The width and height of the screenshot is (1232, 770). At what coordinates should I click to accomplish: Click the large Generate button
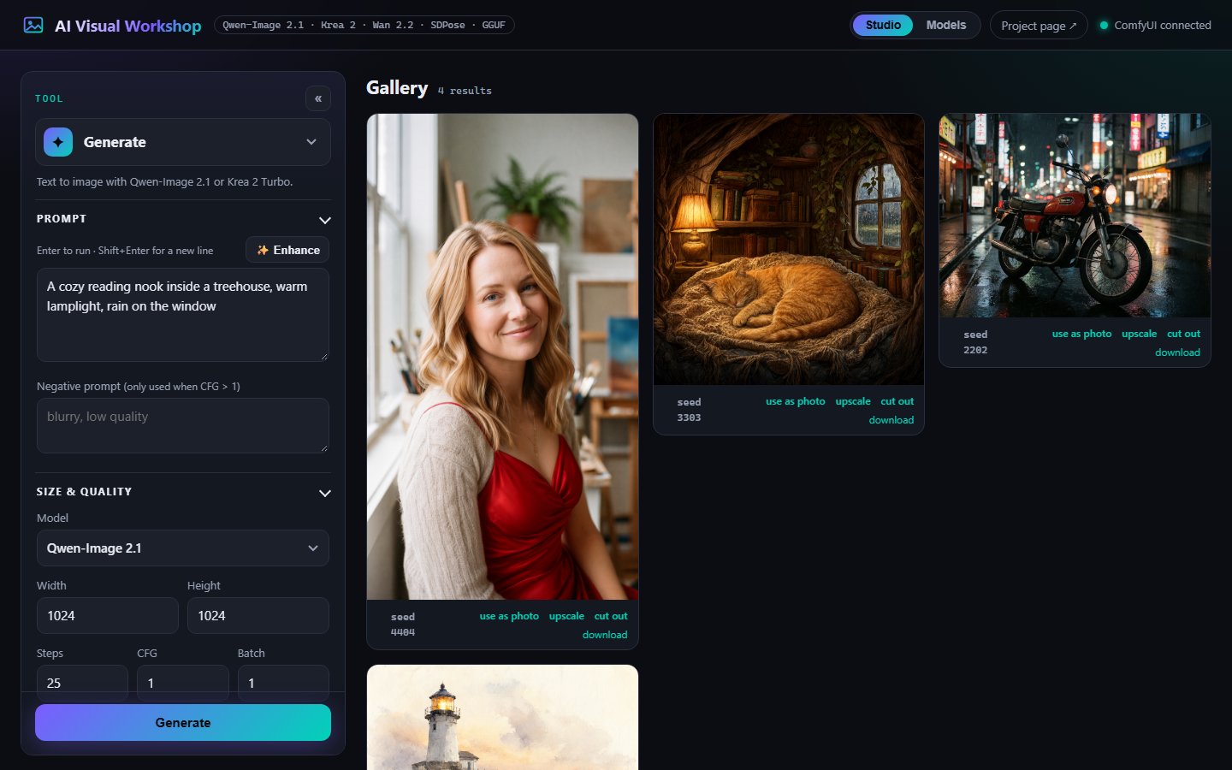click(183, 723)
